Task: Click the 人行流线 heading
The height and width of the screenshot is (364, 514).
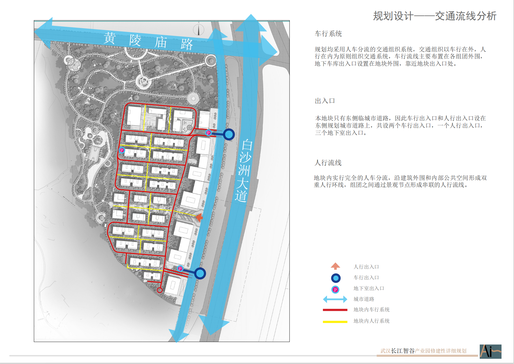Action: [328, 163]
